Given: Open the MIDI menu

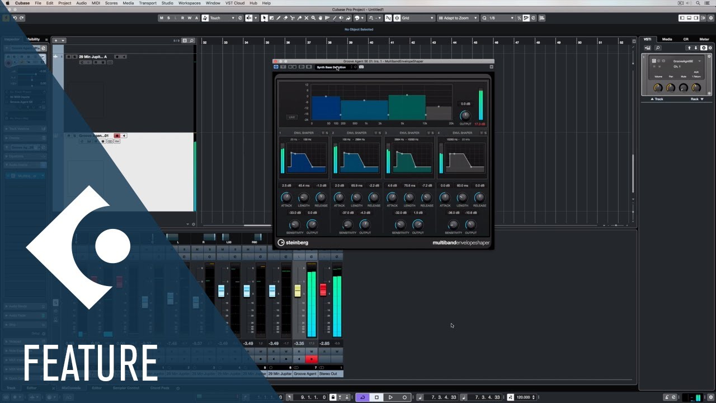Looking at the screenshot, I should click(95, 3).
